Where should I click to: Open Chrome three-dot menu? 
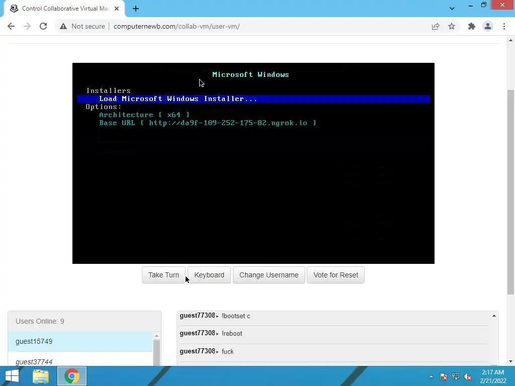[x=504, y=26]
